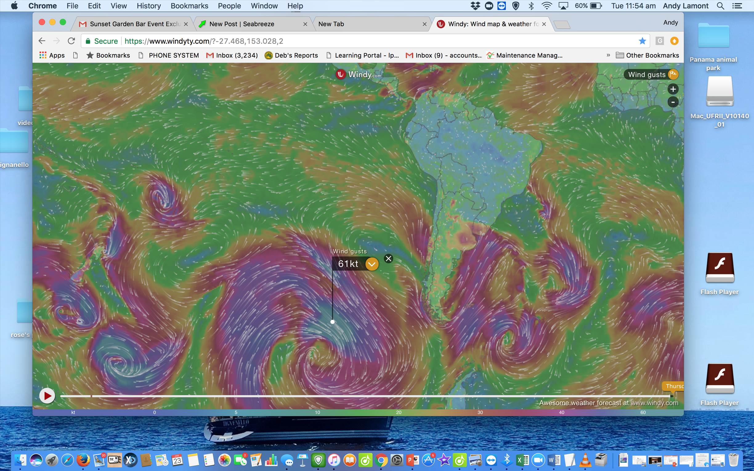The image size is (754, 471).
Task: Reload the current page
Action: pos(71,41)
